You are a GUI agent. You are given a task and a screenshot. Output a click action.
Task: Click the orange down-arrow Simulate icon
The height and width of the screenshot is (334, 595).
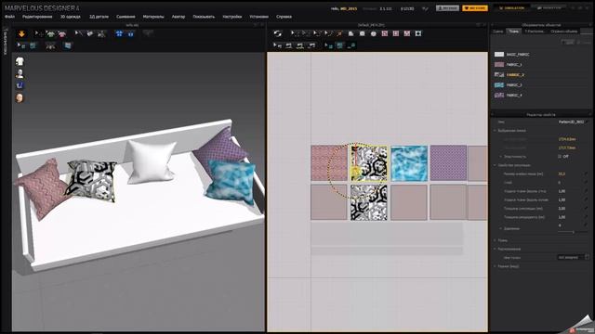click(21, 33)
